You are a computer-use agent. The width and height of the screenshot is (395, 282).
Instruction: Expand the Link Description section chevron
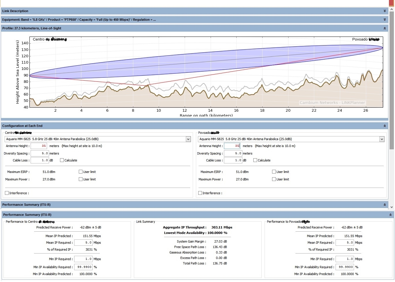(385, 11)
